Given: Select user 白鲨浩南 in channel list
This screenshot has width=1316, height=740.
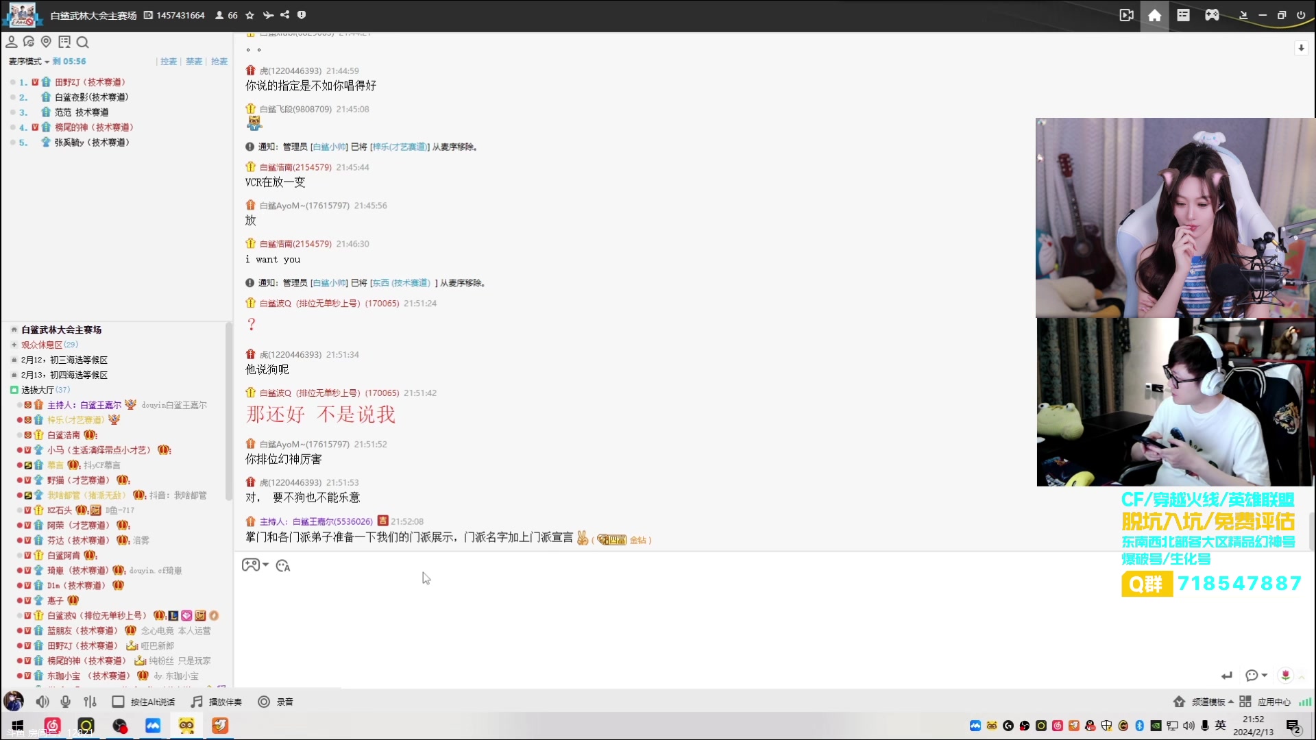Looking at the screenshot, I should tap(64, 435).
